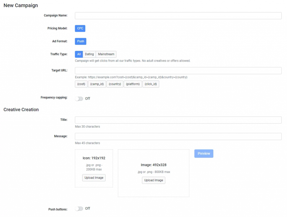Click the example URL hint text

131,77
